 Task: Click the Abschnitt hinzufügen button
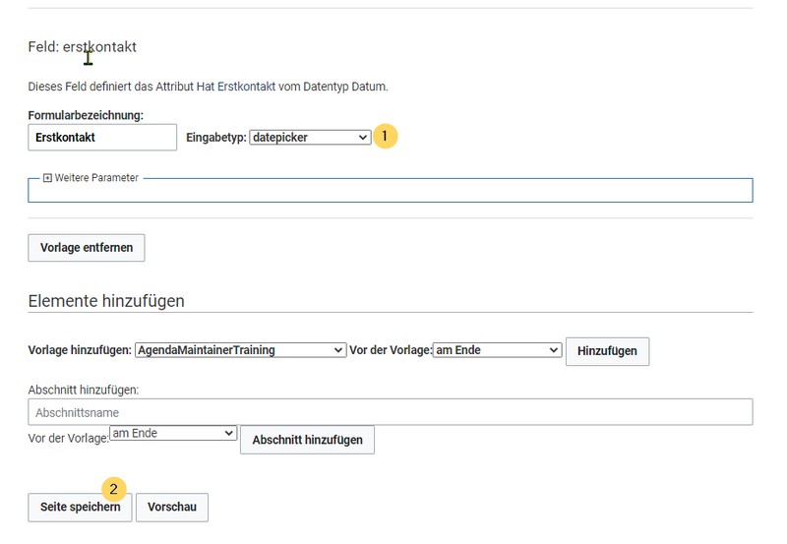point(307,440)
